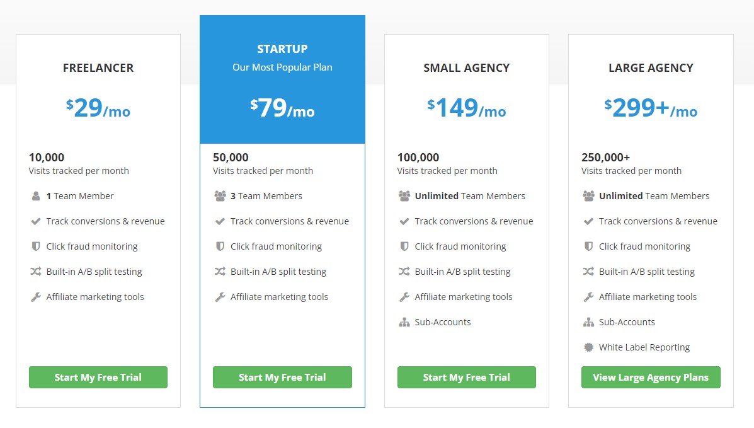Select the STARTUP plan heading
This screenshot has height=428, width=754.
pos(282,49)
